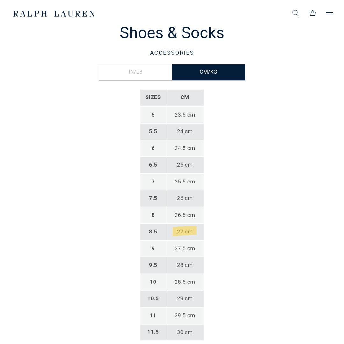344x344 pixels.
Task: Open the shopping bag icon
Action: tap(312, 13)
